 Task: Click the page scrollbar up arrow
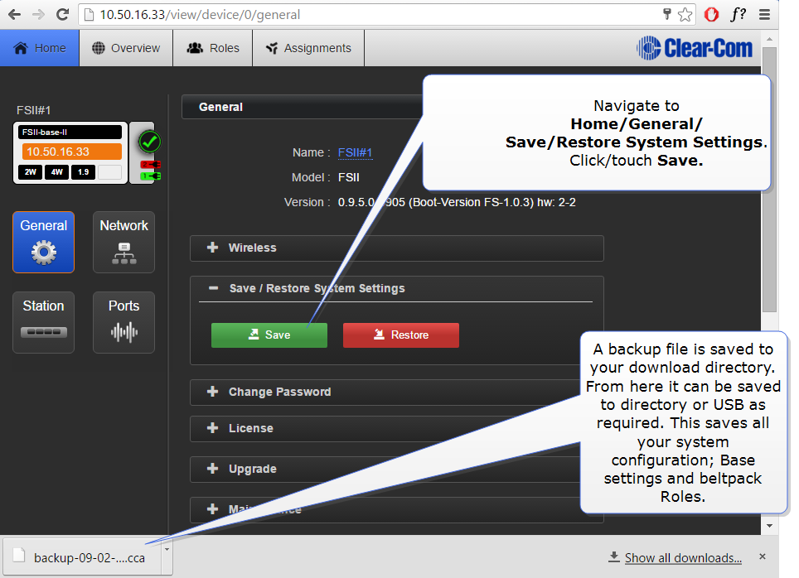click(769, 39)
